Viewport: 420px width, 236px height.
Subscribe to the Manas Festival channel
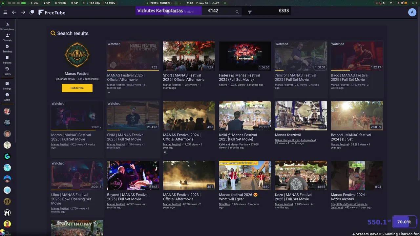pos(77,88)
